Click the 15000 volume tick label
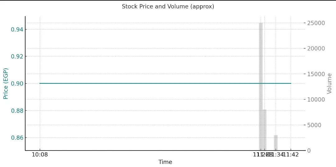Image resolution: width=336 pixels, height=167 pixels. click(316, 74)
